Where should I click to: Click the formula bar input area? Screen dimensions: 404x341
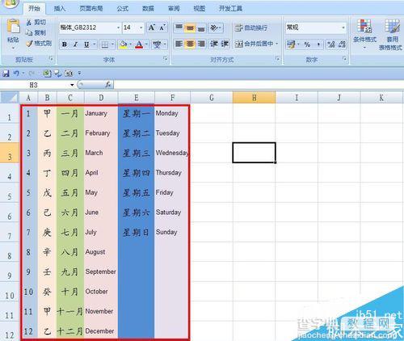coord(259,85)
